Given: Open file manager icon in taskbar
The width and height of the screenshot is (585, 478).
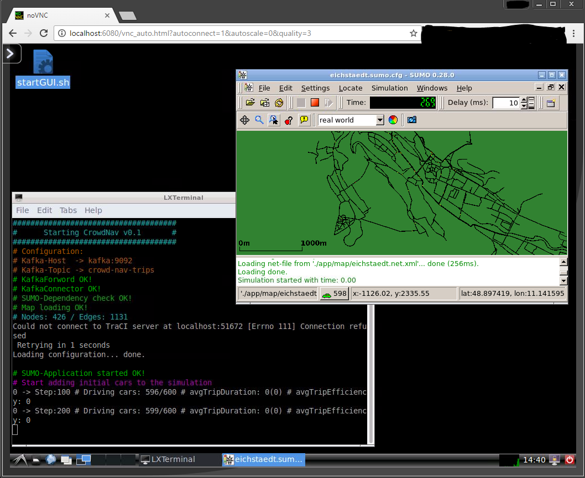Looking at the screenshot, I should 36,460.
